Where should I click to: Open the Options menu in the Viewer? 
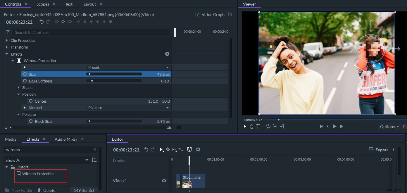[x=387, y=126]
